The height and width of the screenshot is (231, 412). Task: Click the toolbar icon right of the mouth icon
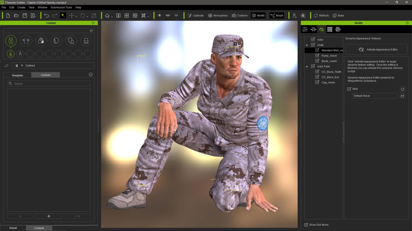pos(176,15)
